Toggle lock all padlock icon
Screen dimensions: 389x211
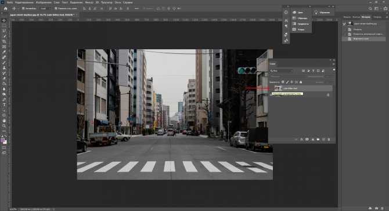[x=301, y=82]
